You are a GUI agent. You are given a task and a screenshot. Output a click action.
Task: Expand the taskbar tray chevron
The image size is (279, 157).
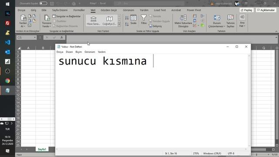click(x=12, y=123)
